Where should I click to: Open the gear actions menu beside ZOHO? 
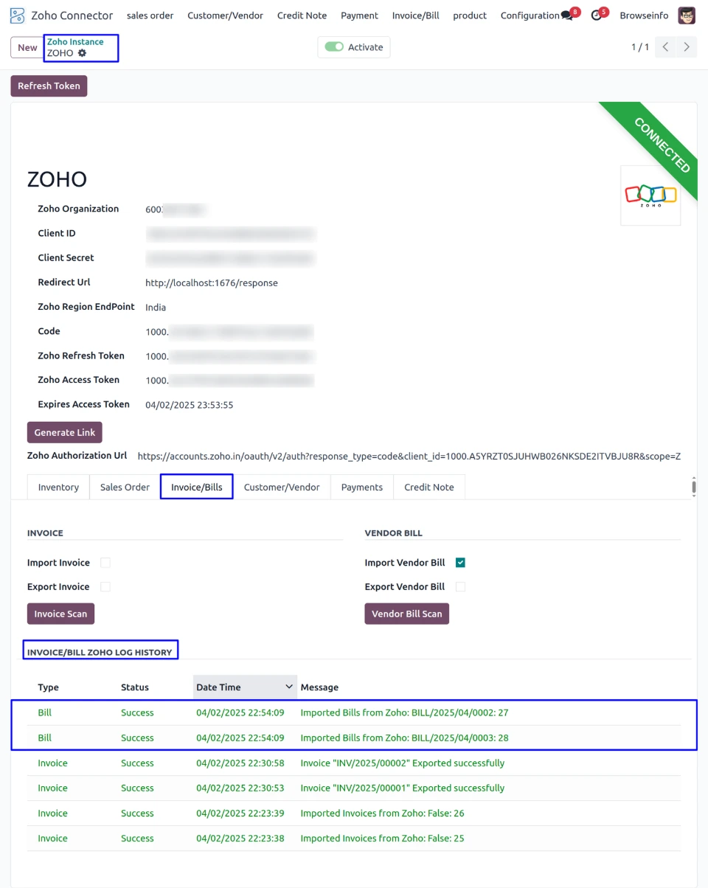pyautogui.click(x=82, y=53)
